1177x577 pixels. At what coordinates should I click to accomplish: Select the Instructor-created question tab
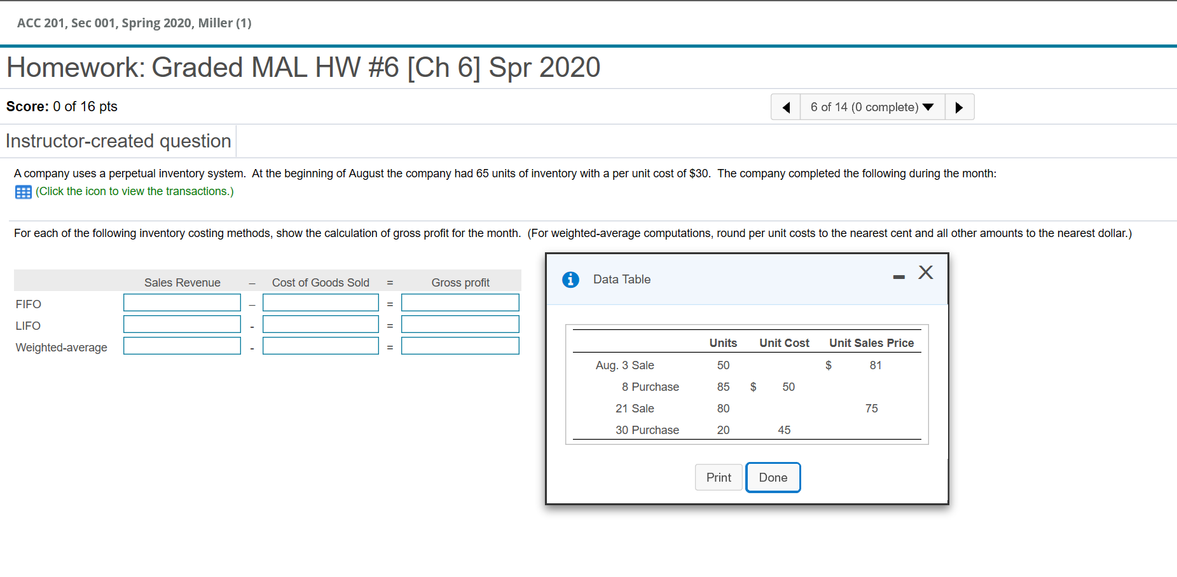pos(118,140)
